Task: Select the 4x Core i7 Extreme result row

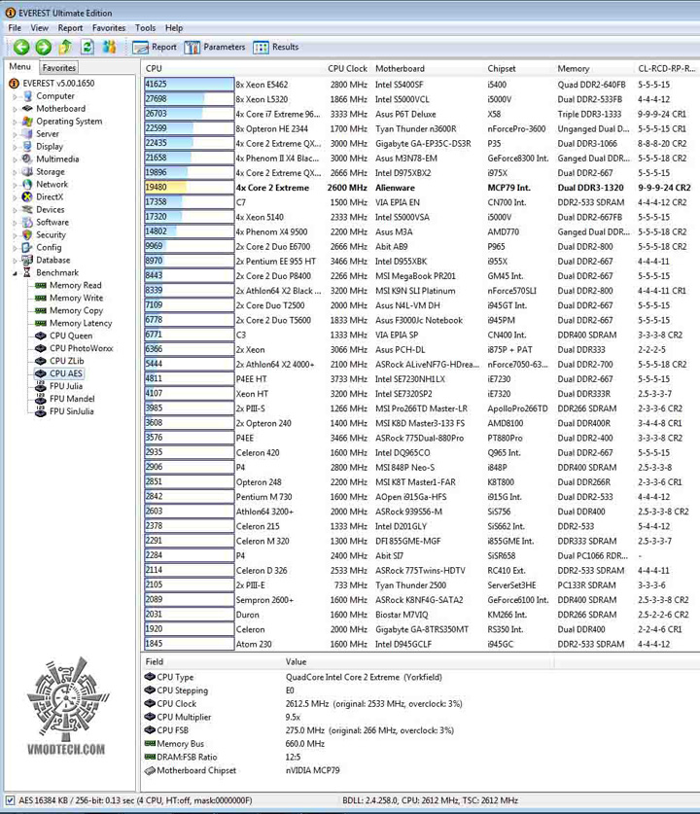Action: click(x=420, y=114)
